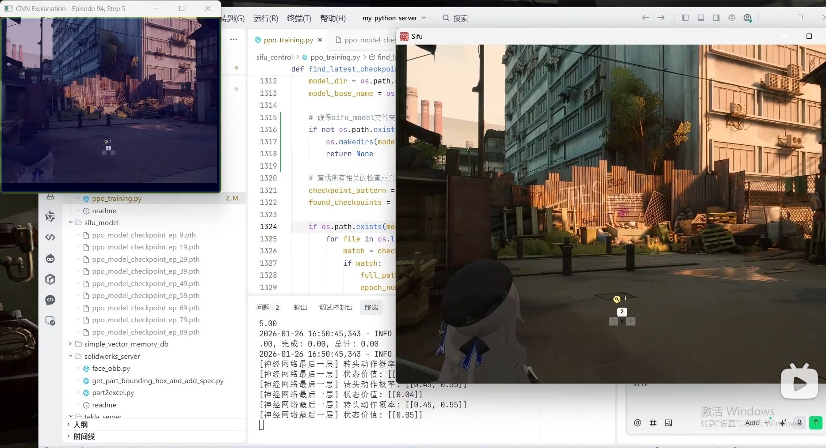826x448 pixels.
Task: Switch to the ppo_model_che... editor tab
Action: 365,40
